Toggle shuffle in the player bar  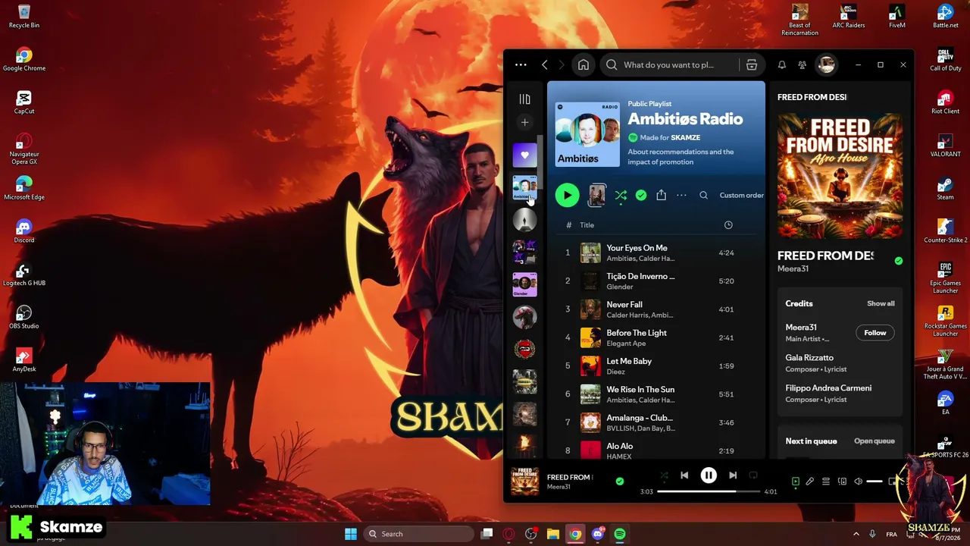(664, 475)
